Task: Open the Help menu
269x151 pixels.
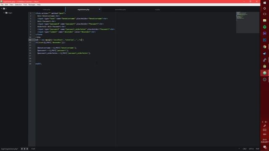Action: (x=39, y=5)
